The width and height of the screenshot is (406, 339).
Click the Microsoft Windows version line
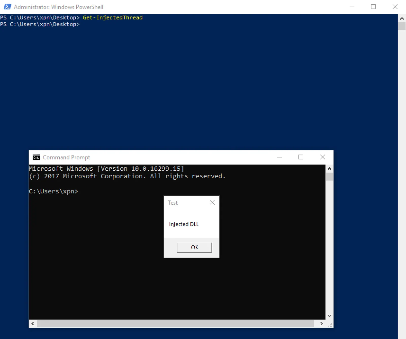click(x=107, y=169)
